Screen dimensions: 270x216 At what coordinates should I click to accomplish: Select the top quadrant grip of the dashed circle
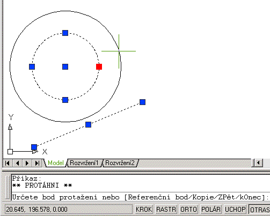point(65,33)
